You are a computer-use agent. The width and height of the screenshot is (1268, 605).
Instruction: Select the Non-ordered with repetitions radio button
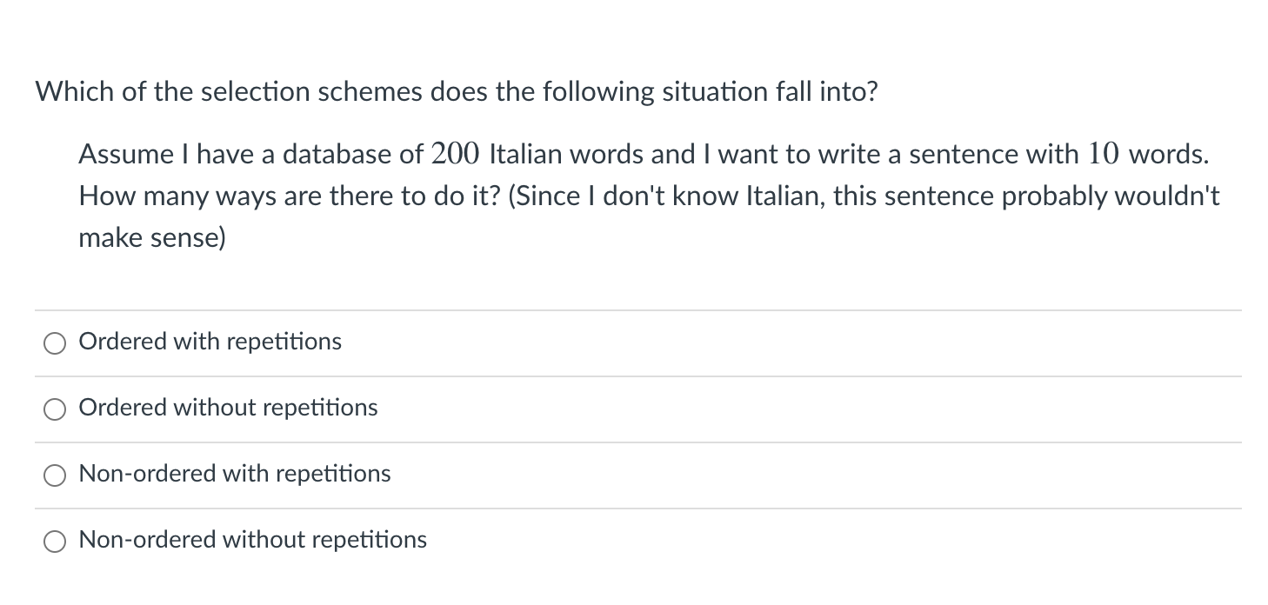click(x=54, y=475)
